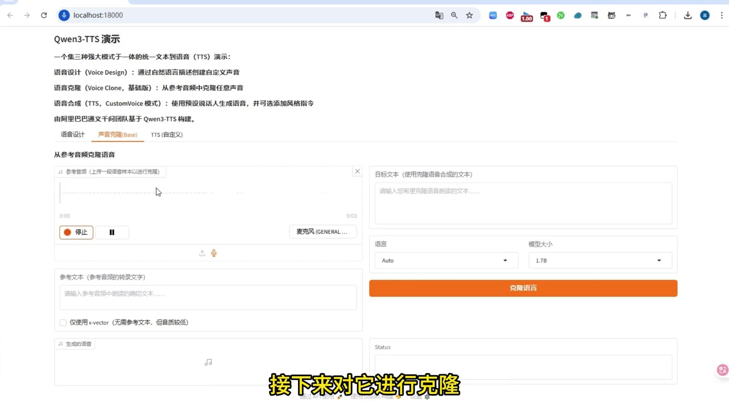This screenshot has height=410, width=729.
Task: Open the 模型大小 1.7B dropdown
Action: pos(600,260)
